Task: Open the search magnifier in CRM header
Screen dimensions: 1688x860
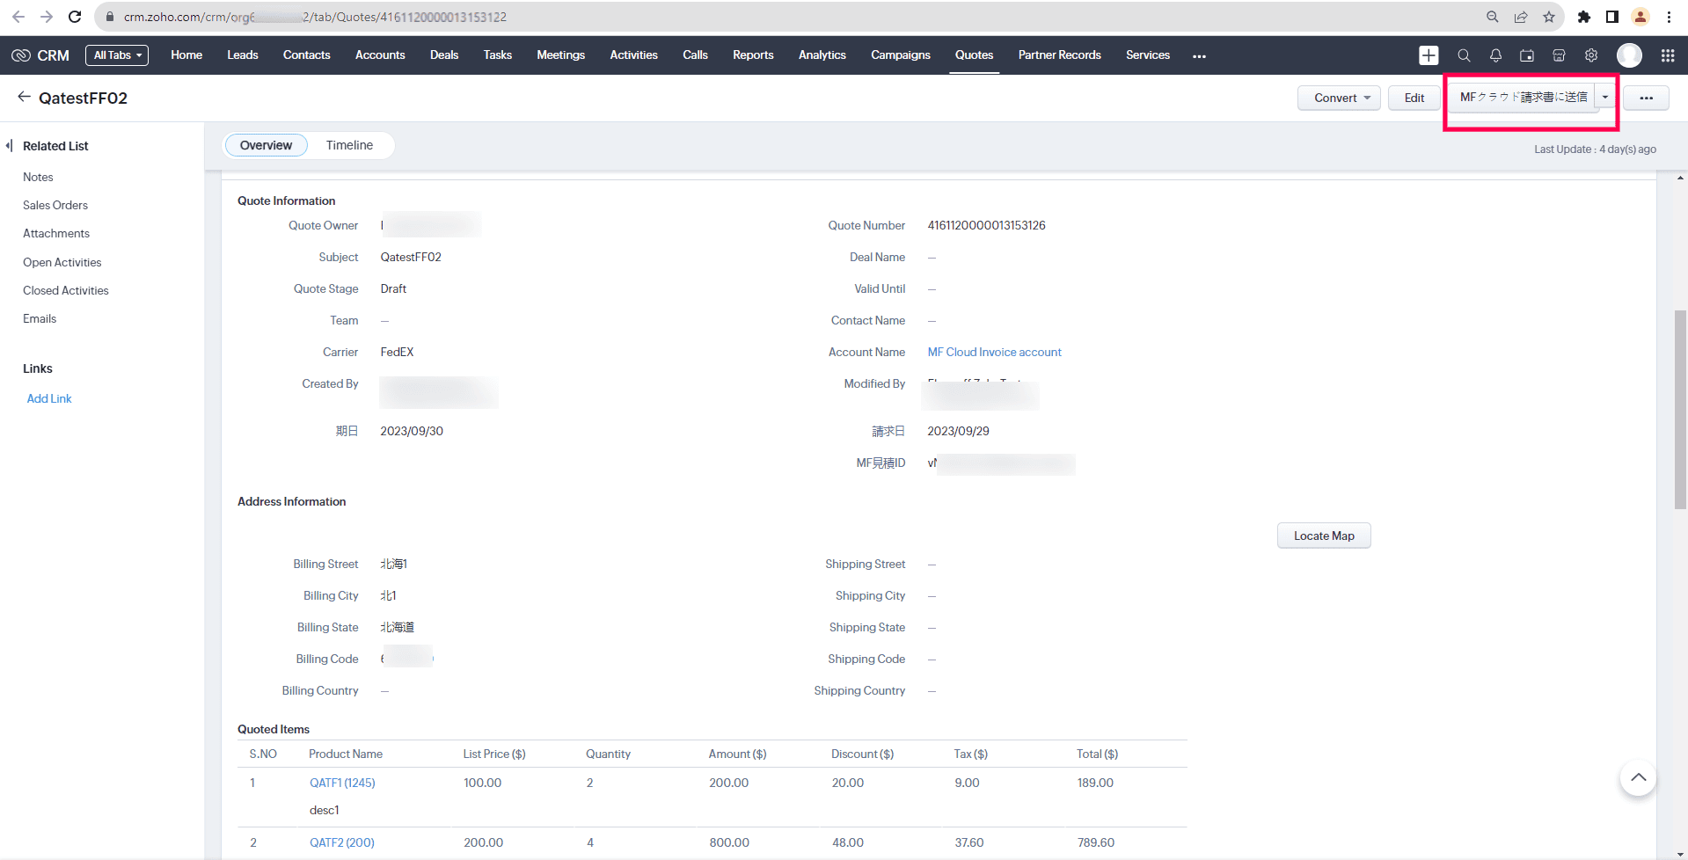Action: (x=1464, y=55)
